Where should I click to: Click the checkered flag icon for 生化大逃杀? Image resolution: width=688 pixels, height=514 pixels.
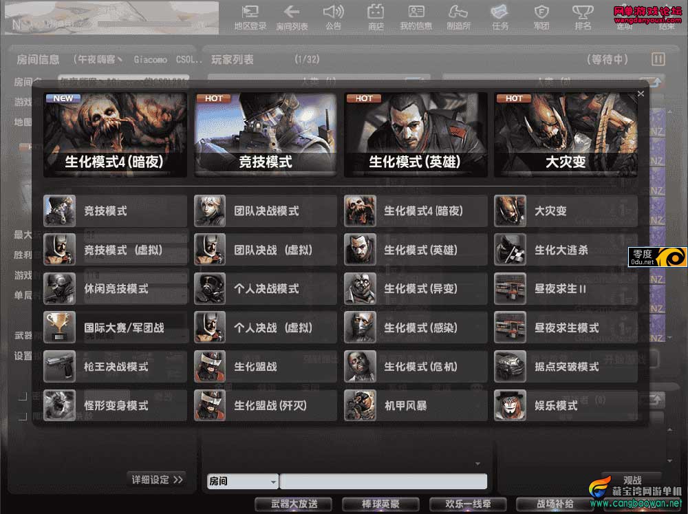coord(510,250)
